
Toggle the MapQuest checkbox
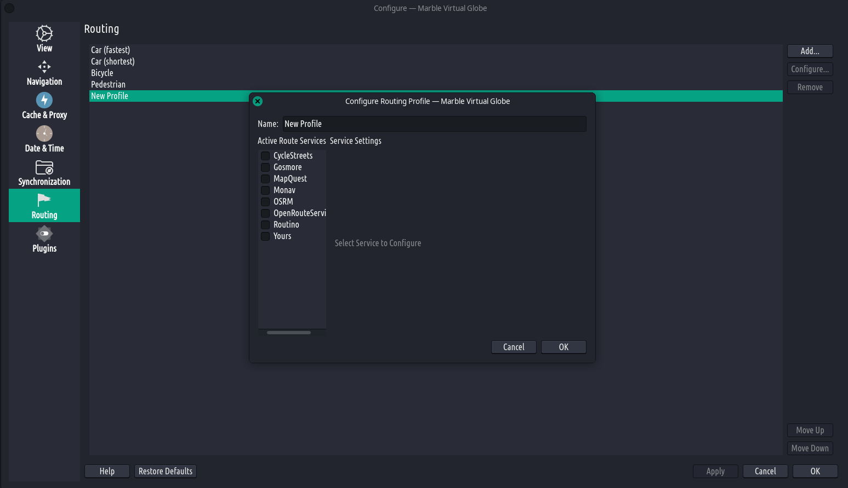[x=265, y=179]
